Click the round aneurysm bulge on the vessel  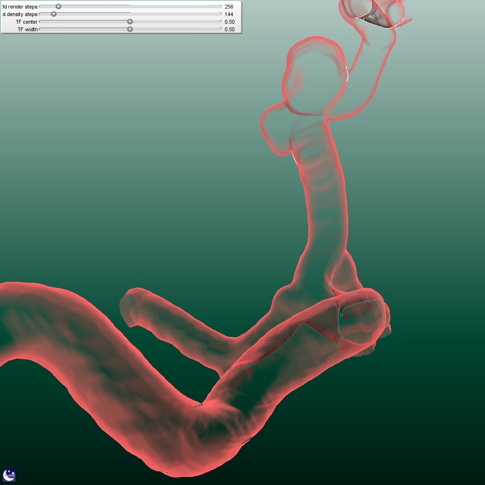click(x=315, y=78)
